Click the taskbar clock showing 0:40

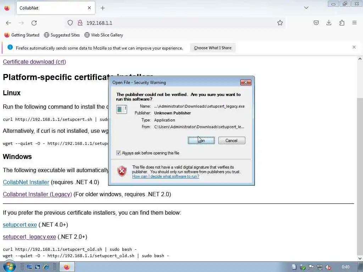click(x=345, y=267)
